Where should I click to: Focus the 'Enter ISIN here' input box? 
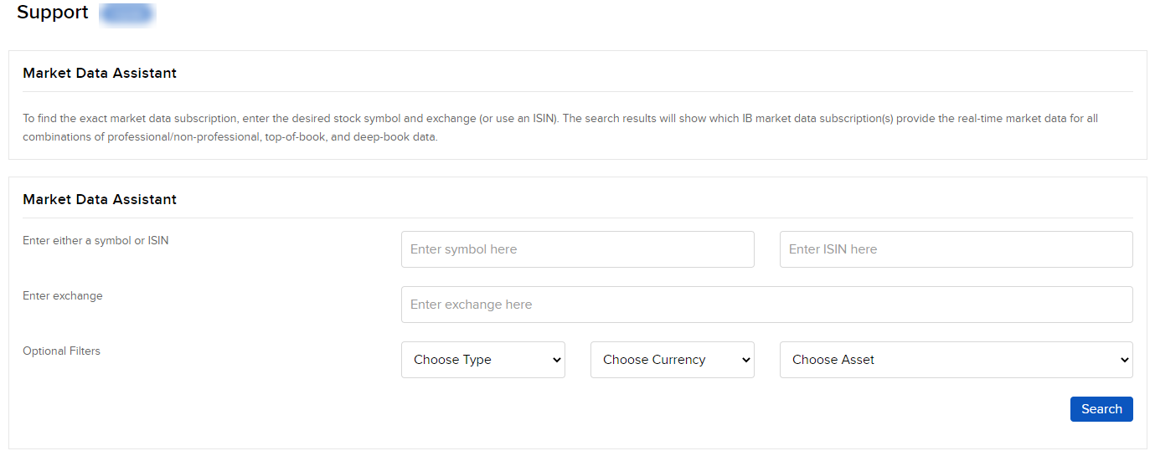coord(956,249)
